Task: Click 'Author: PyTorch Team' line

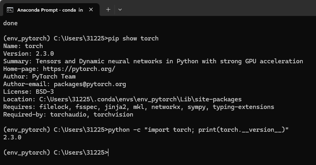Action: [39, 76]
